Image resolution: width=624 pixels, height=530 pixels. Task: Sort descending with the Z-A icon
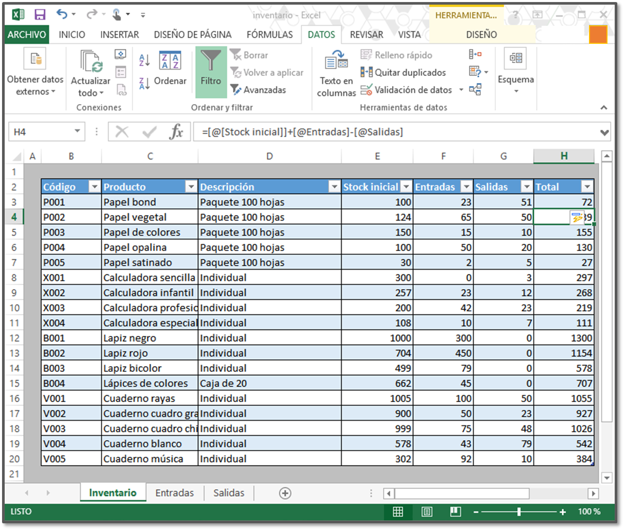coord(145,82)
